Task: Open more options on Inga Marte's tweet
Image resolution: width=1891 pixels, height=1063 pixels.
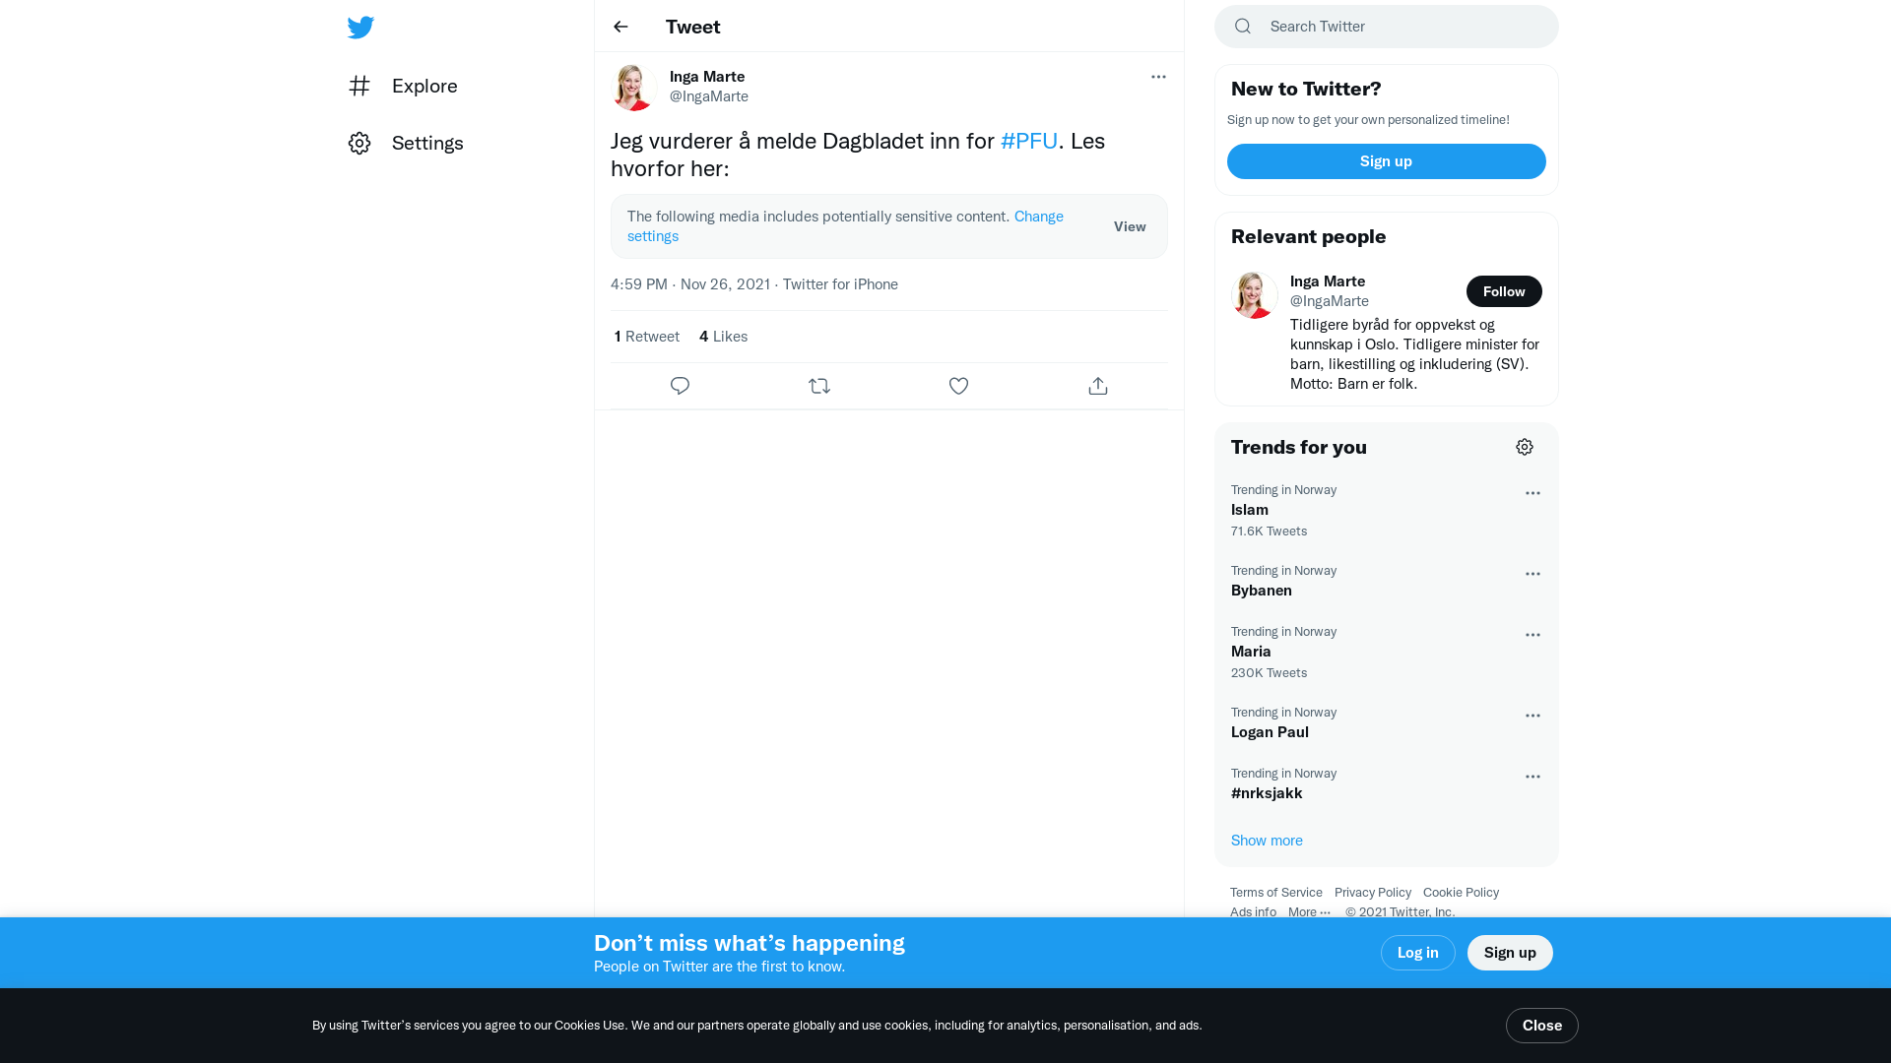Action: pyautogui.click(x=1158, y=77)
